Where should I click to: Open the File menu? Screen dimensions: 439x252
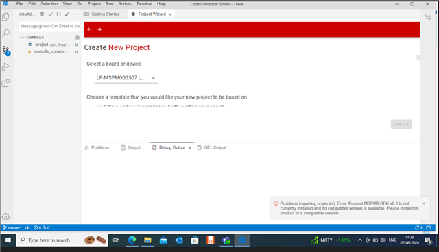pos(20,4)
